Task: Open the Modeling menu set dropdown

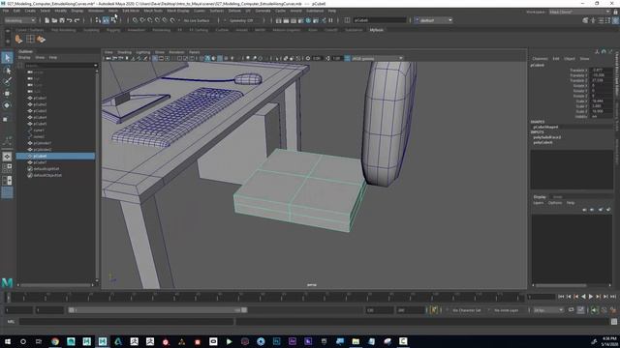Action: pyautogui.click(x=19, y=20)
